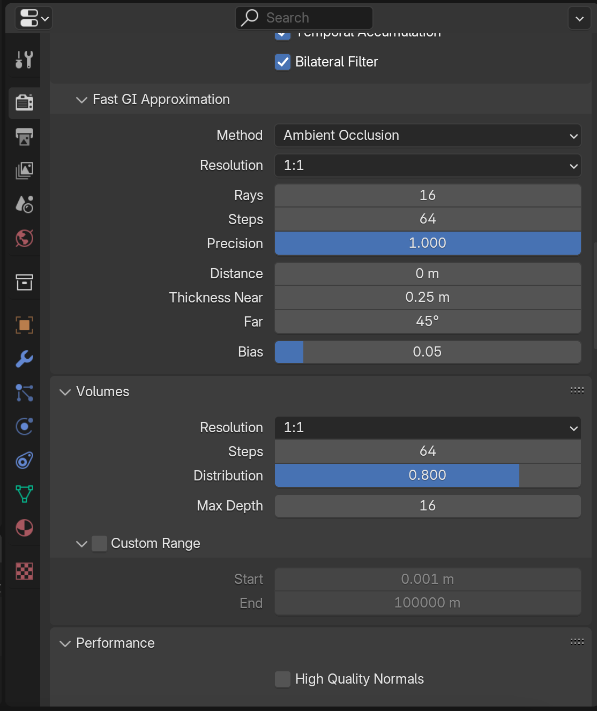Open Fast GI Resolution dropdown
Screen dimensions: 597x711
(428, 166)
